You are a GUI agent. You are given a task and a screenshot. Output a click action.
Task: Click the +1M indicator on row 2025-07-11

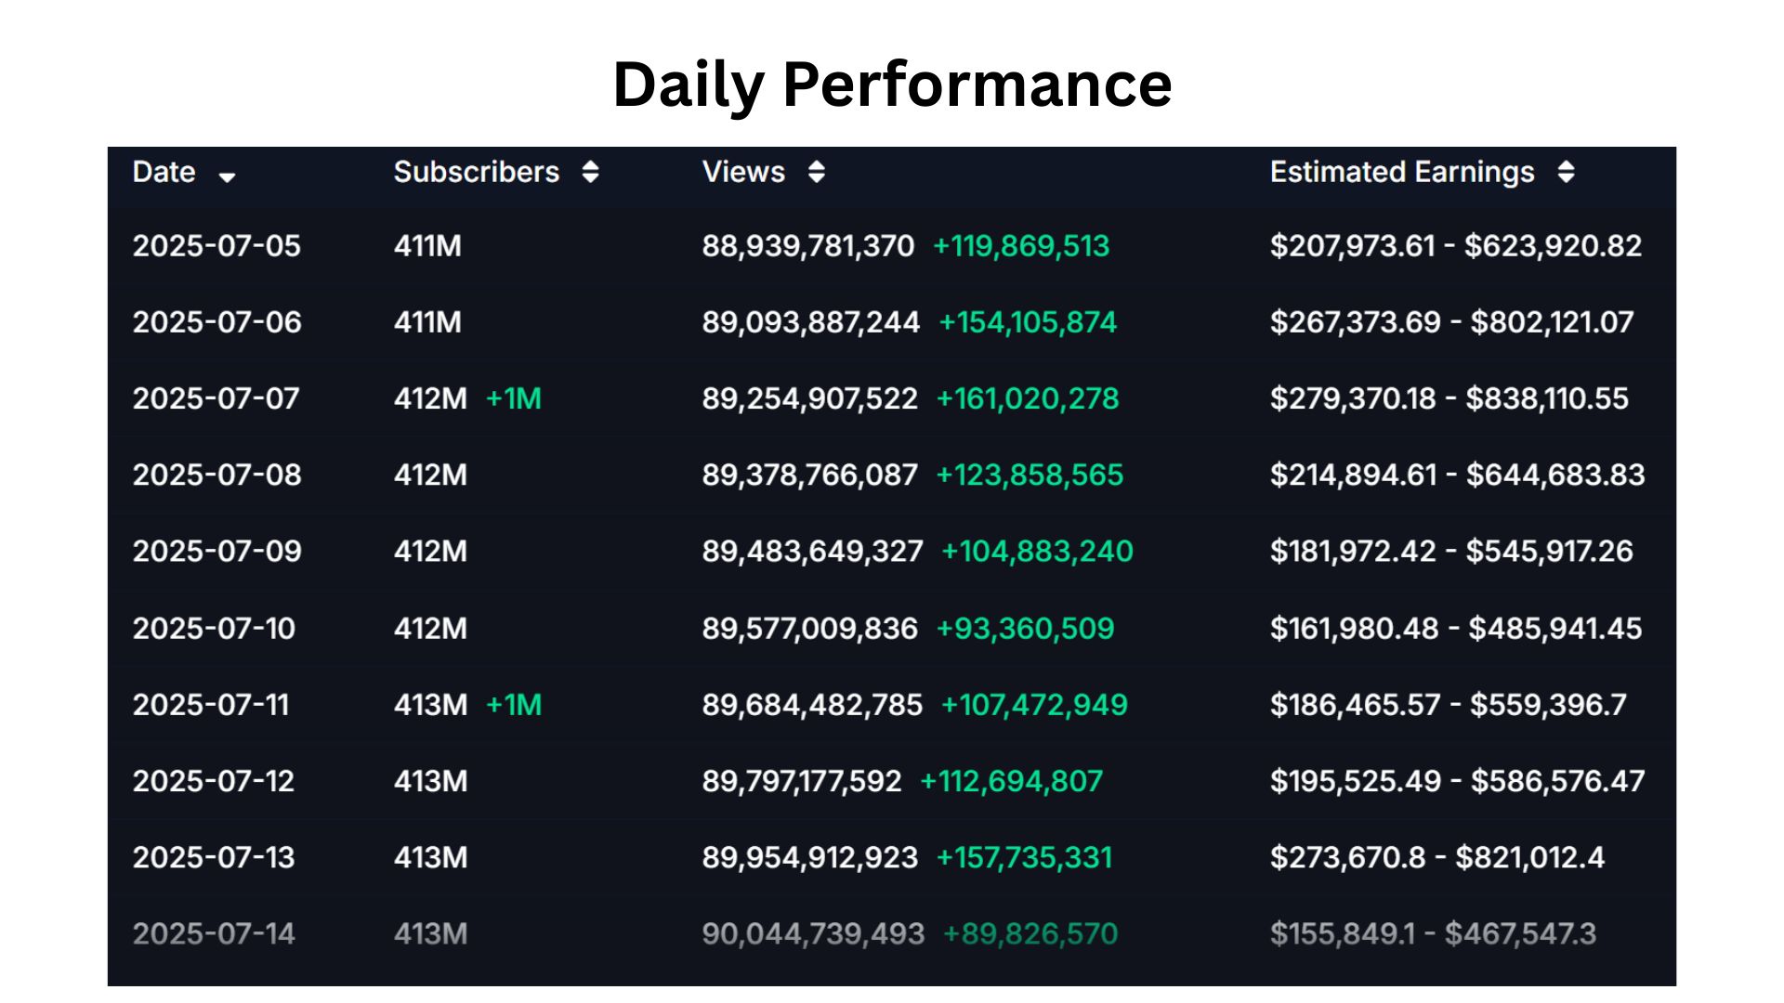click(515, 705)
